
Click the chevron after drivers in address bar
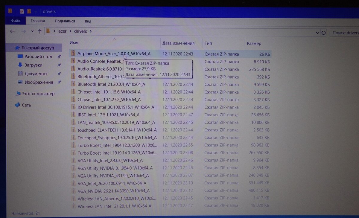[91, 31]
